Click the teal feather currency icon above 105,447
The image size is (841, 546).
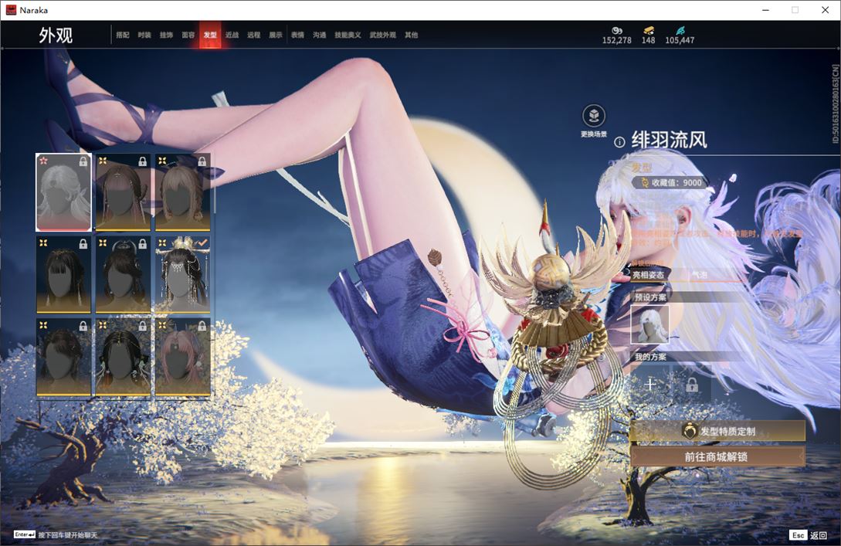(680, 30)
